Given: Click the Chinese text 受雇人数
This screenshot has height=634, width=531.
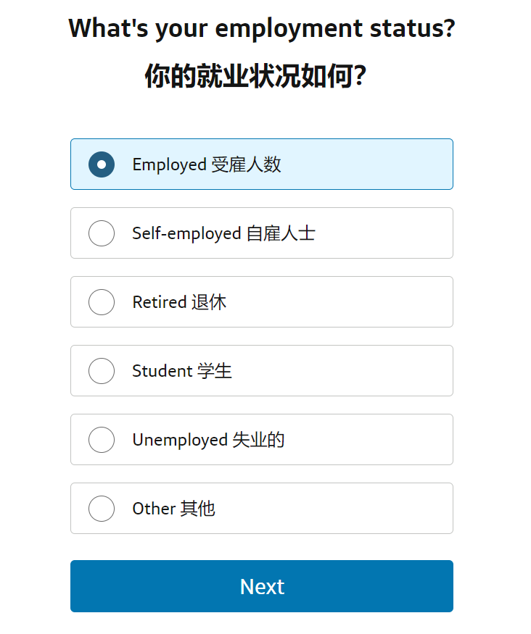Looking at the screenshot, I should click(246, 164).
